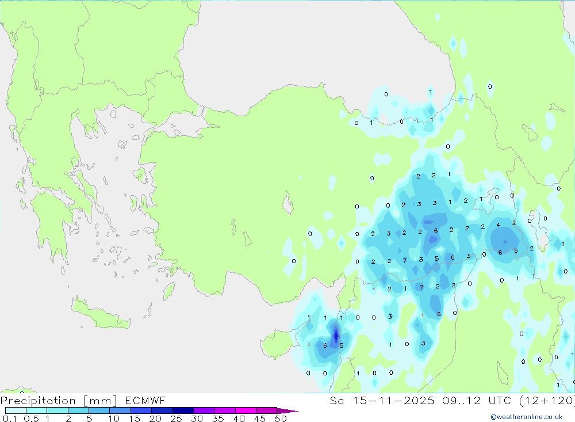Click the above-50 mm arrow tip of the legend
Viewport: 575px width, 422px height.
[287, 410]
